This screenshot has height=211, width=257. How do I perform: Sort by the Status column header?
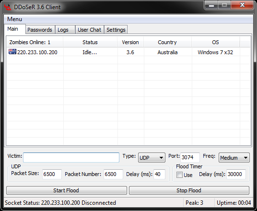coord(90,42)
